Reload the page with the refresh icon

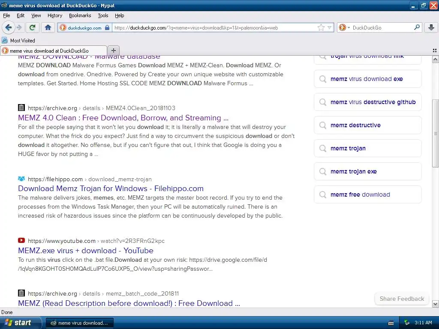click(33, 27)
